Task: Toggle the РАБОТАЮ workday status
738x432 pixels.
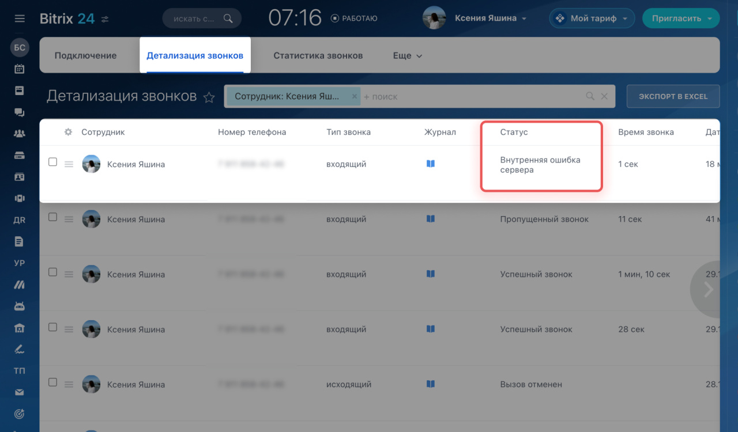Action: pos(354,18)
